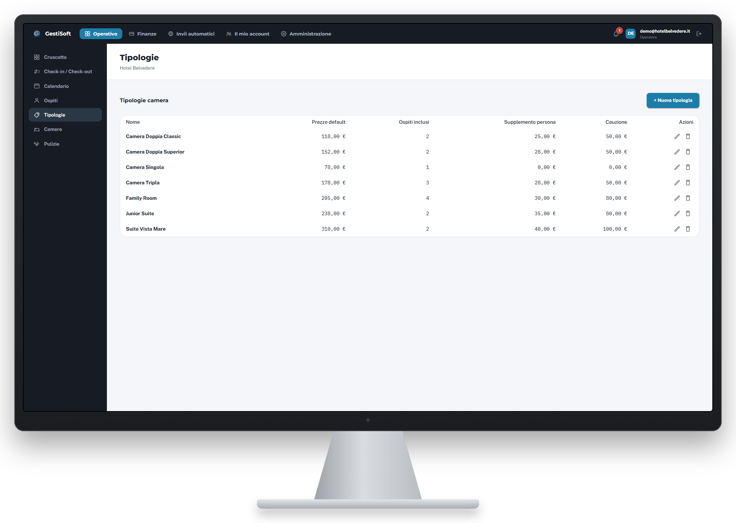The image size is (736, 523).
Task: Open the Ospiti page
Action: click(x=65, y=100)
